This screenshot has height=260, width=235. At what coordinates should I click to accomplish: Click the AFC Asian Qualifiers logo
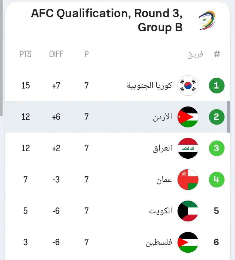tap(207, 20)
